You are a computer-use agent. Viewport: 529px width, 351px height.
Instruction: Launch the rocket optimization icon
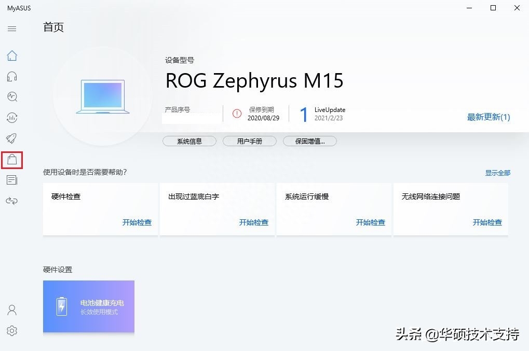pos(11,138)
